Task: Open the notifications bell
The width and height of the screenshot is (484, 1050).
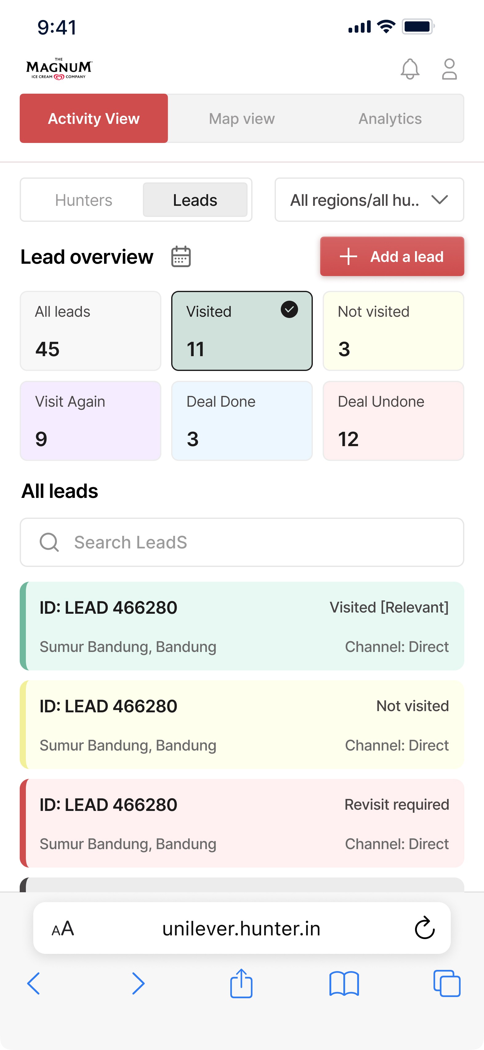Action: pos(410,69)
